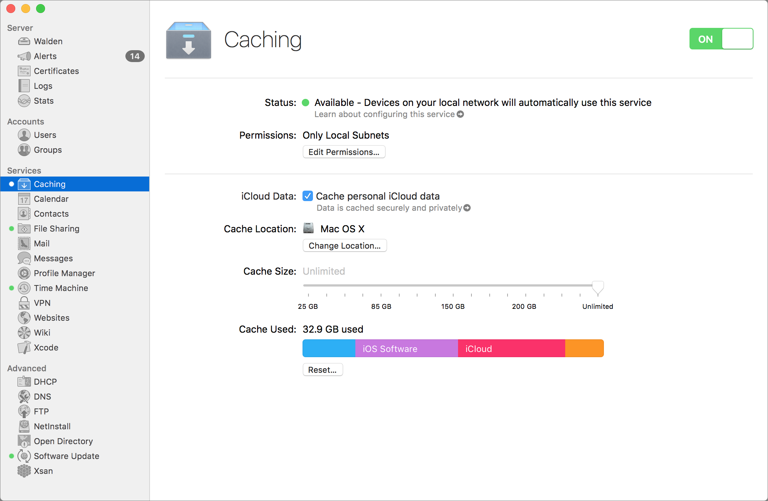Viewport: 768px width, 501px height.
Task: Click arrow beside Data is cached securely
Action: [467, 208]
